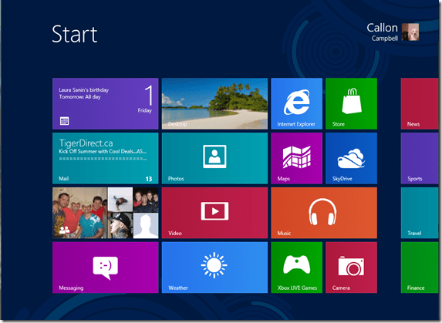Open the Calendar tile showing Laura Sanin's birthday

coord(106,103)
